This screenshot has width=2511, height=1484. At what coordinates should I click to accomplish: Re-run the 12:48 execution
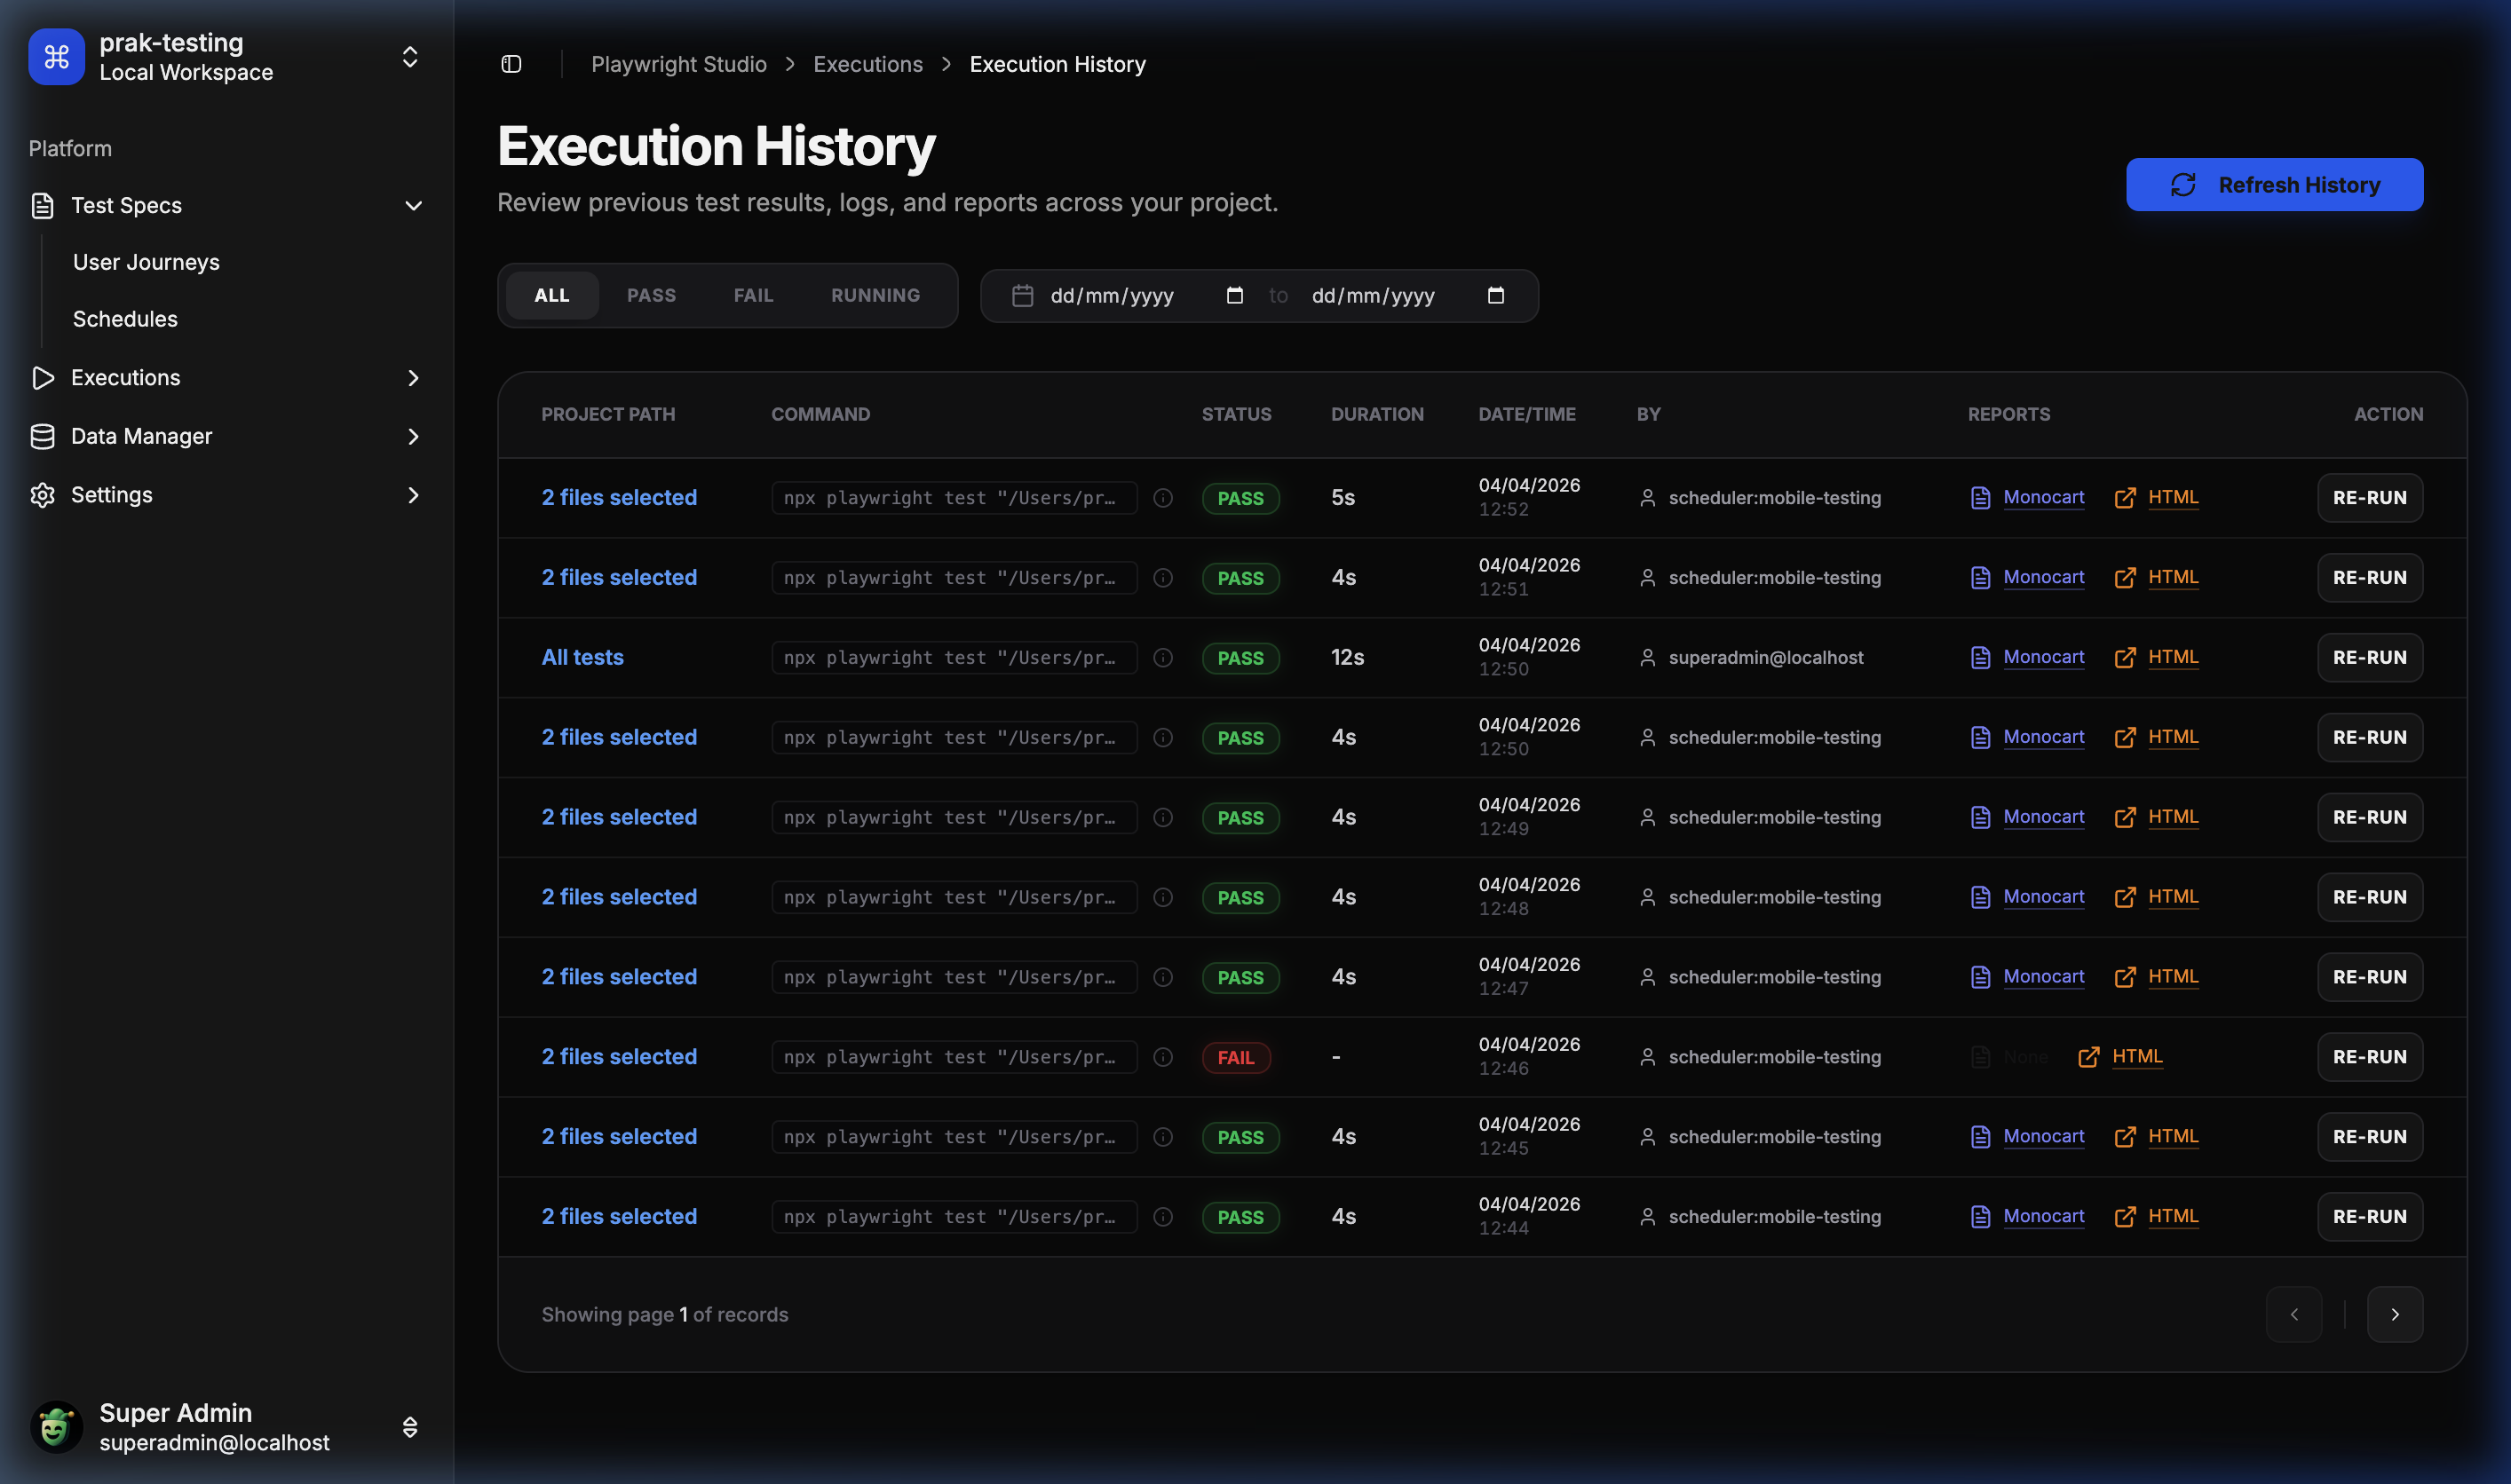(x=2369, y=897)
